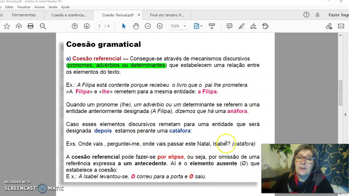Click the blue word catáfora
Image resolution: width=349 pixels, height=196 pixels.
click(180, 131)
